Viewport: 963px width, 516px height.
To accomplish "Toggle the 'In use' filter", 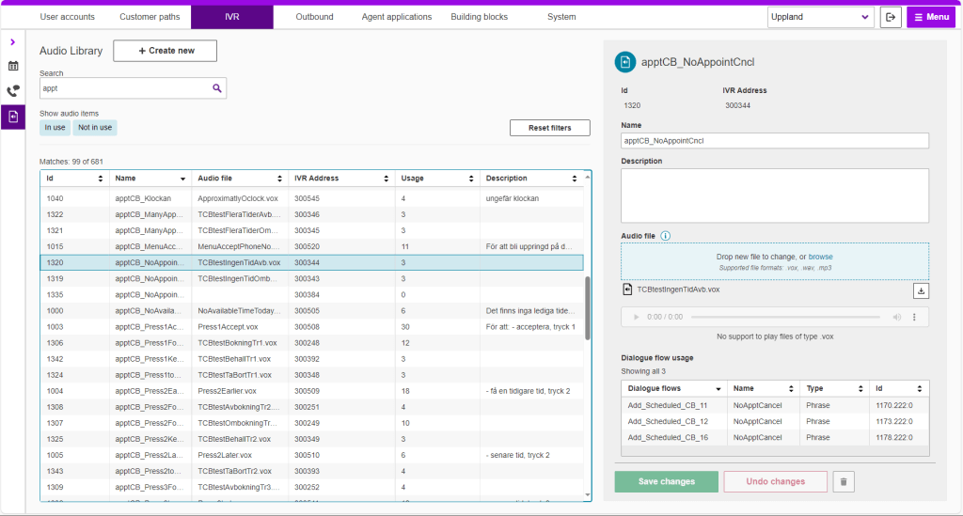I will point(55,128).
